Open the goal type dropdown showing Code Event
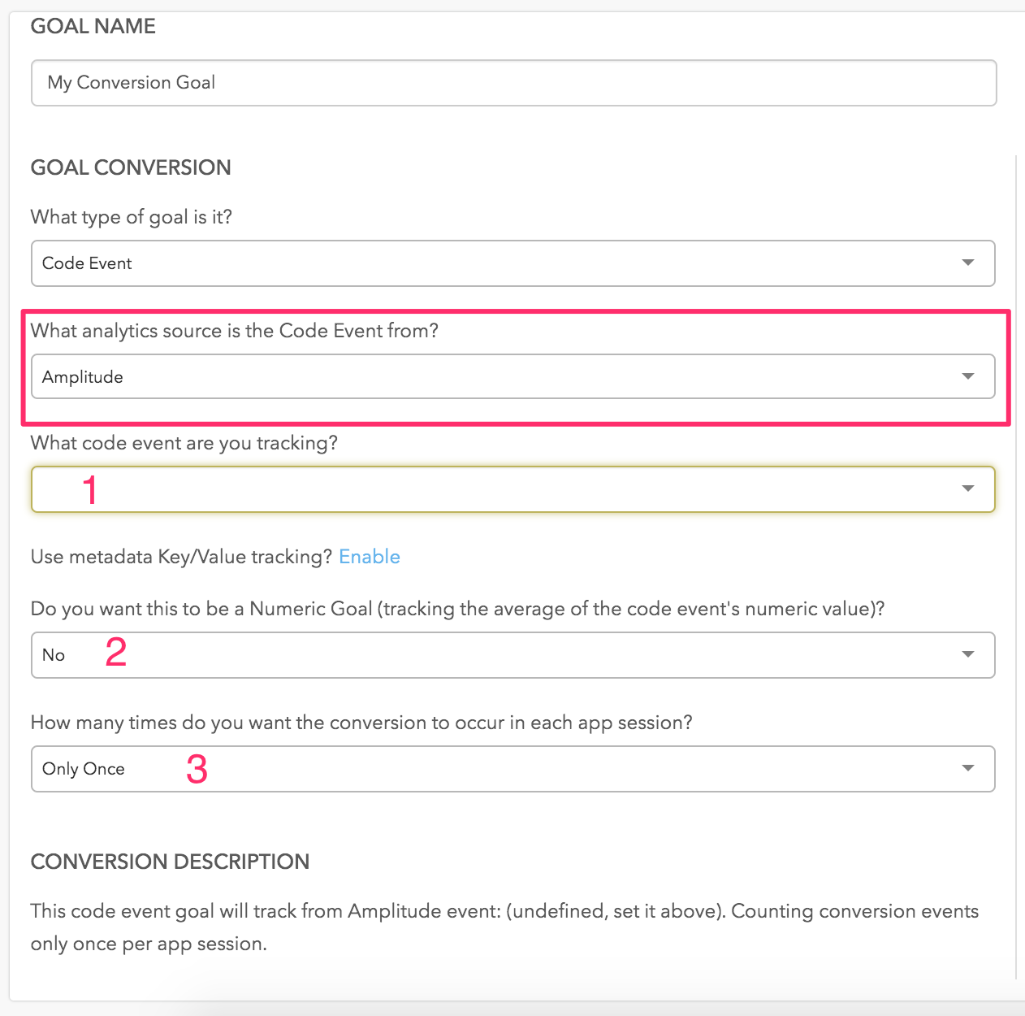 click(512, 263)
